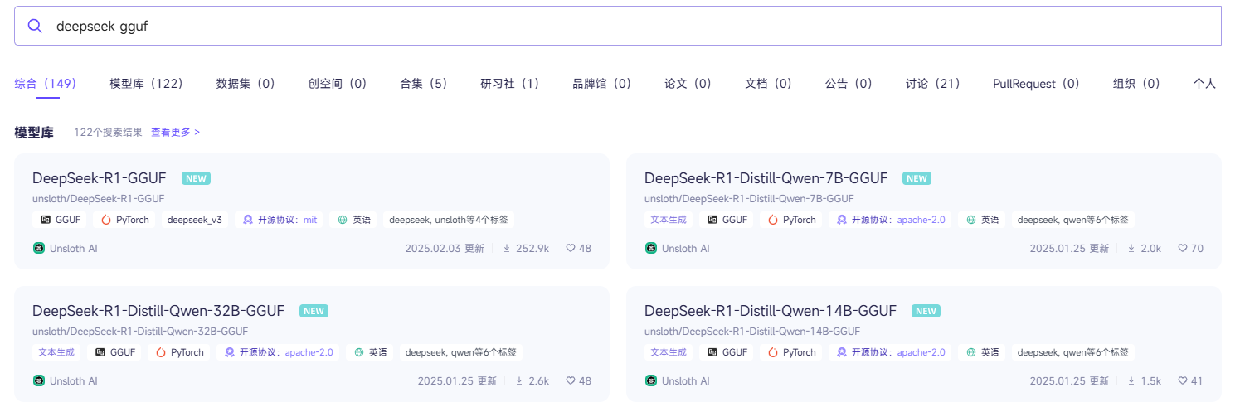This screenshot has height=412, width=1240.
Task: Click PyTorch tag on Qwen-14B-GGUF card
Action: [792, 352]
